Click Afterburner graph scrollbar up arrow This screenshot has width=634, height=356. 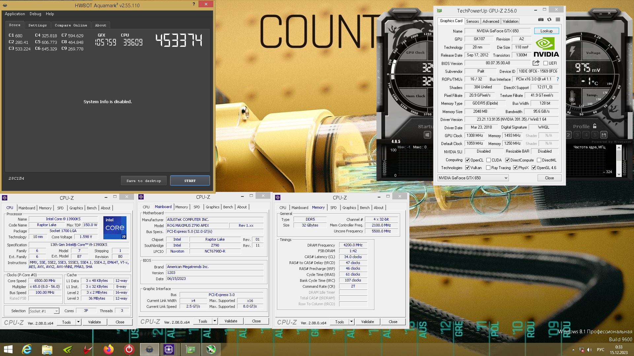(619, 147)
